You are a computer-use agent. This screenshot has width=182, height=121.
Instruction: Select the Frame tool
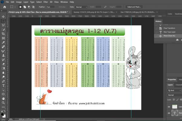click(3, 38)
